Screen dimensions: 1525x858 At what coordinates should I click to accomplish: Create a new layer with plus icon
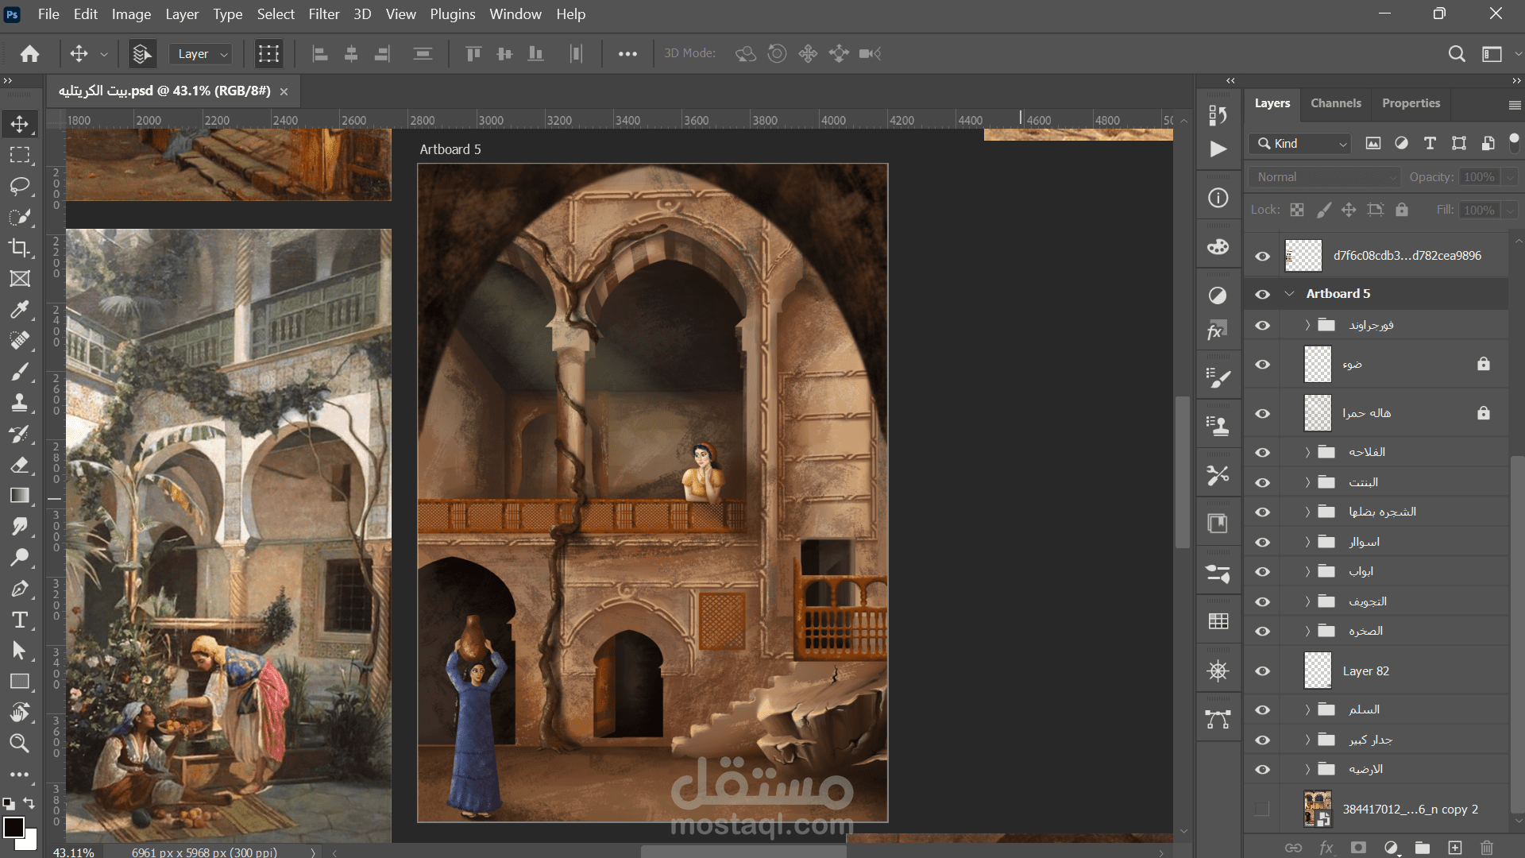tap(1455, 848)
